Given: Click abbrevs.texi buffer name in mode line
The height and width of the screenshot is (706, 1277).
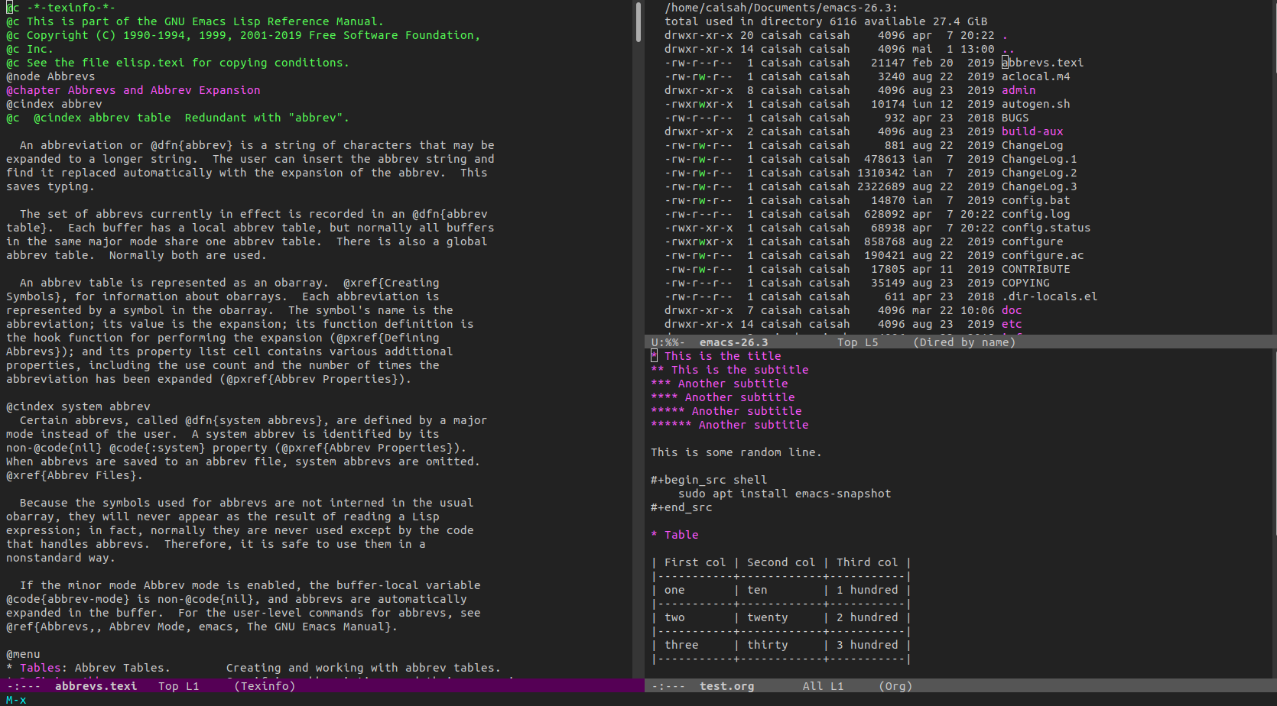Looking at the screenshot, I should [96, 686].
